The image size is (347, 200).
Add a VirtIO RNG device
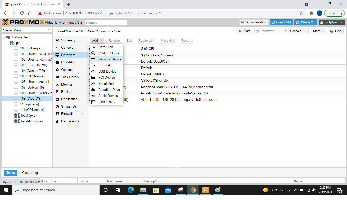click(x=107, y=102)
